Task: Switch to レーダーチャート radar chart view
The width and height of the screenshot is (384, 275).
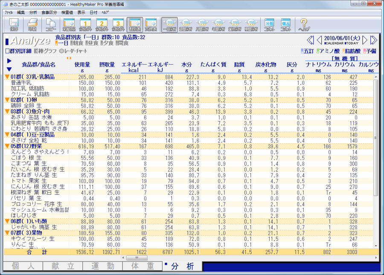Action: coord(73,51)
